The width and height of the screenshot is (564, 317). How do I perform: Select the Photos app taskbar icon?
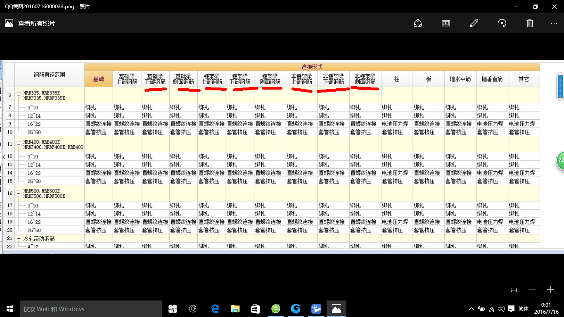click(337, 309)
